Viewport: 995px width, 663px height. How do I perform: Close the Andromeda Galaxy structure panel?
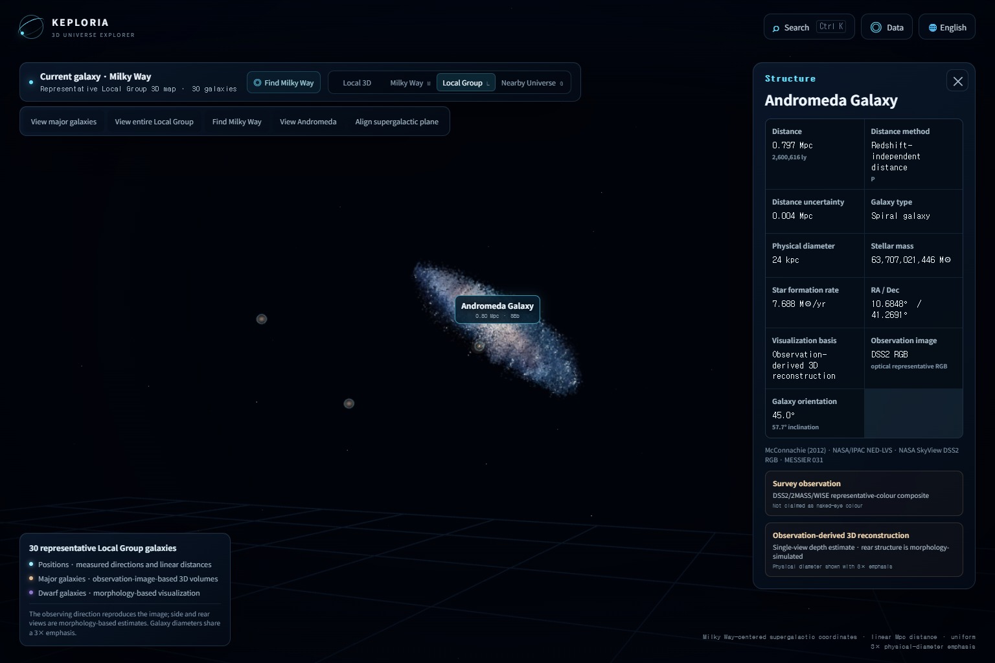(x=957, y=81)
